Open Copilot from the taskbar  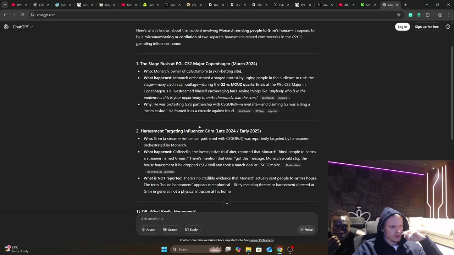(238, 249)
